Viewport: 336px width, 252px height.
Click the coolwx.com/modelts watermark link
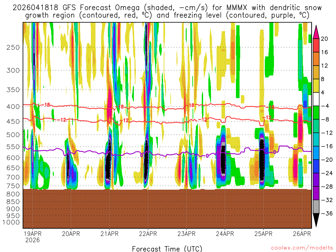tap(301, 248)
